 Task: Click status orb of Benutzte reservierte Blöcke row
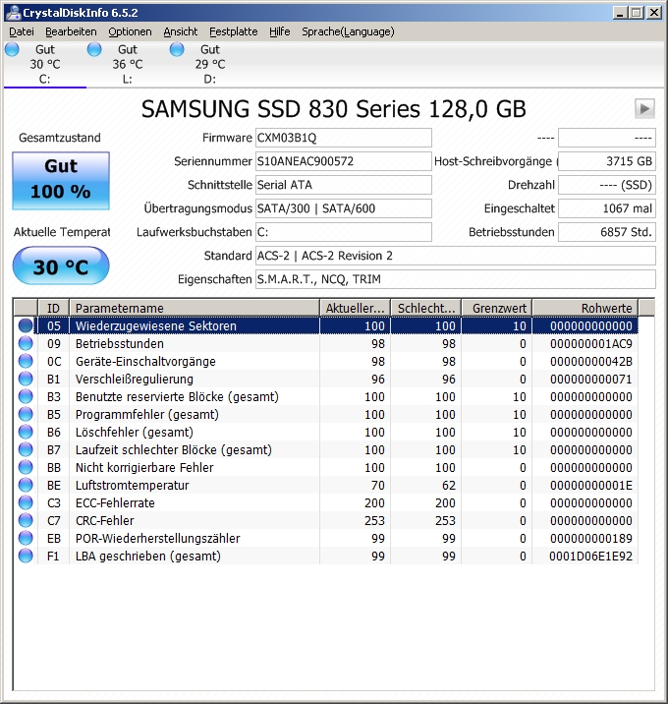[26, 396]
